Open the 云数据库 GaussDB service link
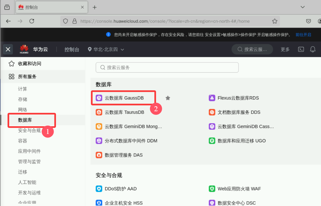The width and height of the screenshot is (321, 206). (x=124, y=98)
